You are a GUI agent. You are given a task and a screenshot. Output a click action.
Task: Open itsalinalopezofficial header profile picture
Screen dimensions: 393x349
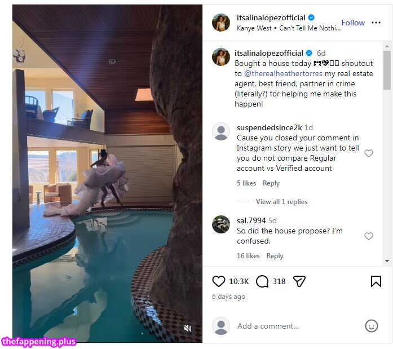[x=221, y=23]
